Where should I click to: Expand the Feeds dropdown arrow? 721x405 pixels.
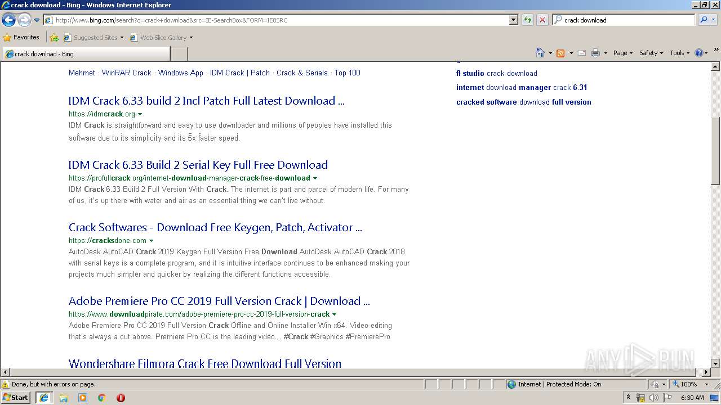(x=571, y=53)
